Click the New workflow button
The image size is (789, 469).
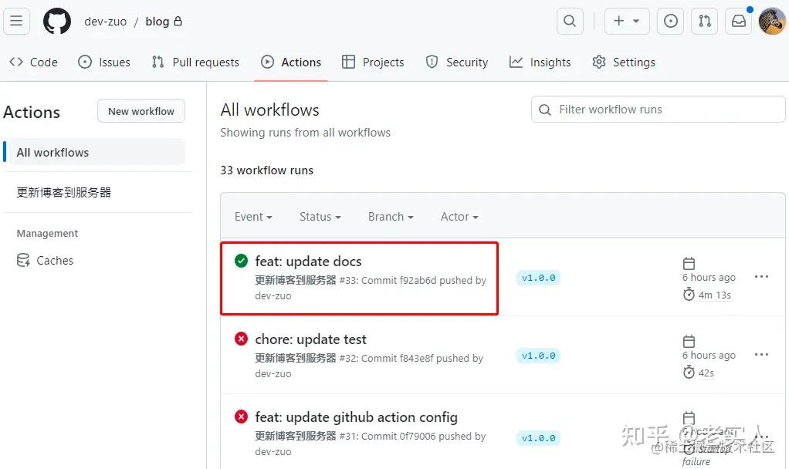click(141, 110)
